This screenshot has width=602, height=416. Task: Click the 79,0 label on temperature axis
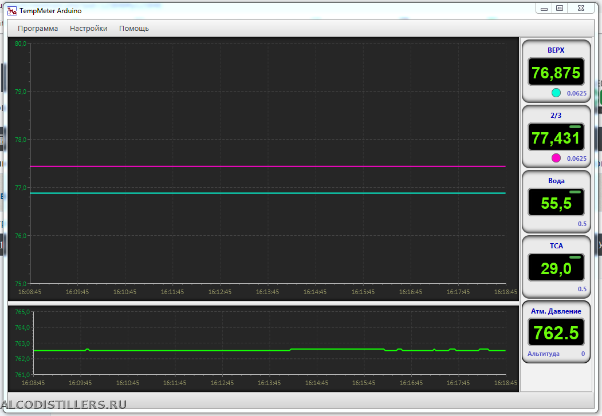[x=21, y=92]
